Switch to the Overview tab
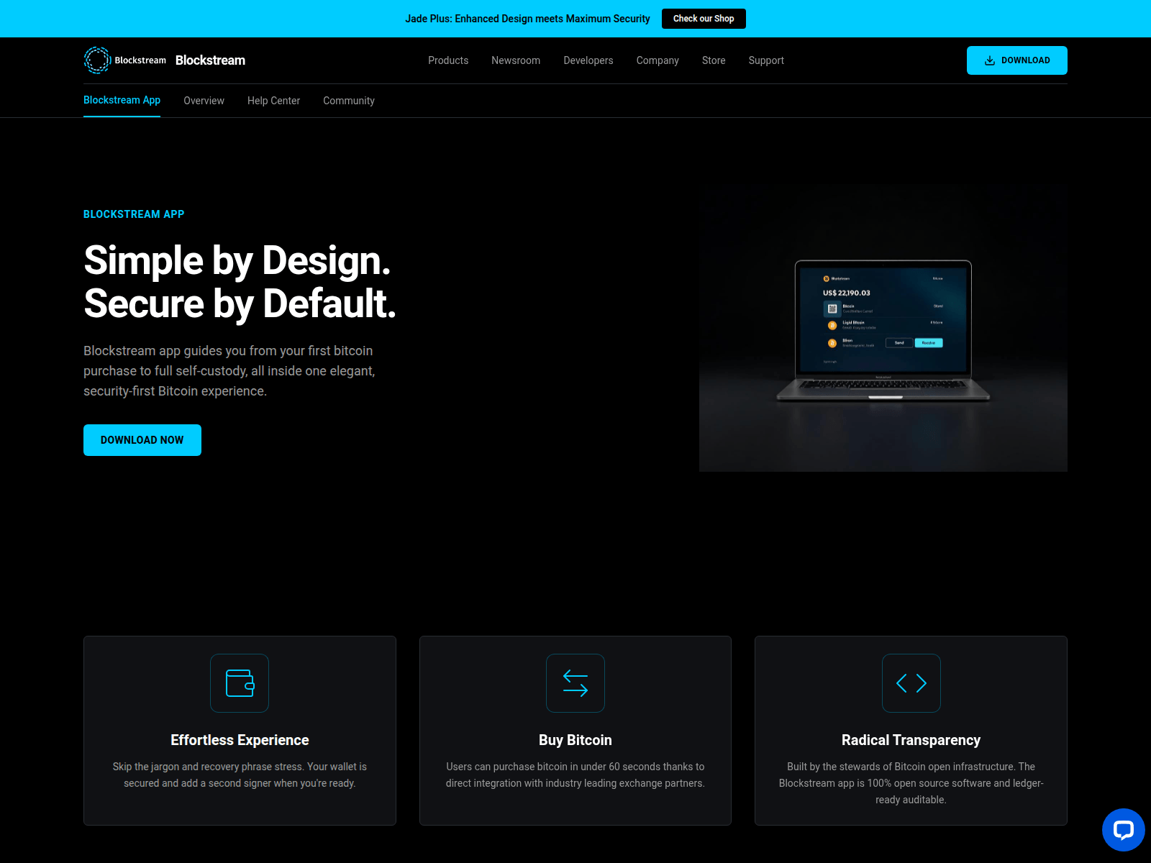 tap(204, 101)
